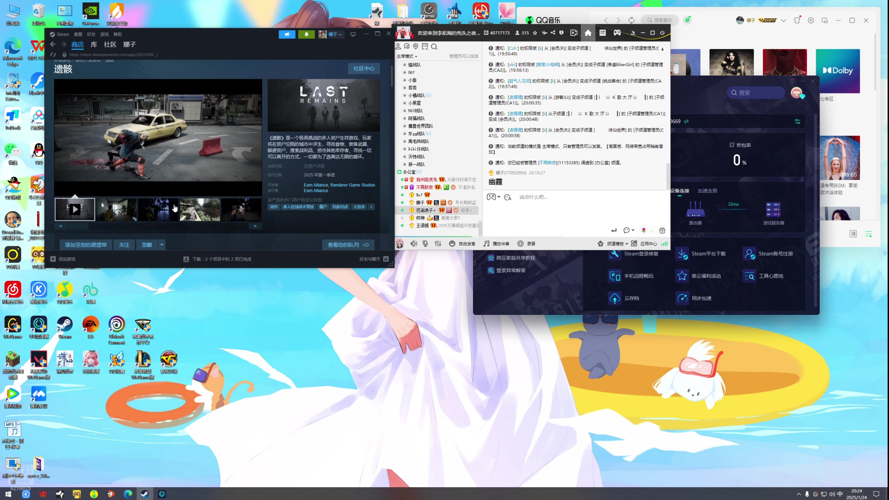Open the 帮助 menu in Steam
The image size is (889, 500).
(118, 34)
